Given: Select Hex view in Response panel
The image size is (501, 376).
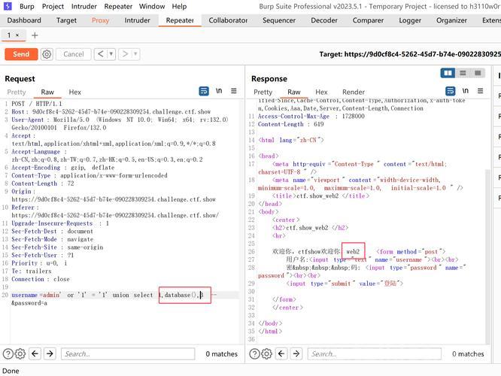Looking at the screenshot, I should click(x=321, y=92).
